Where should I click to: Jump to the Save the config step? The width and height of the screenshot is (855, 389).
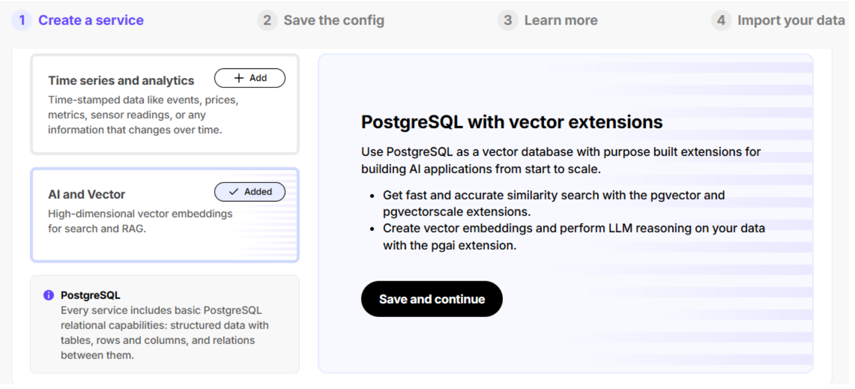pyautogui.click(x=334, y=21)
